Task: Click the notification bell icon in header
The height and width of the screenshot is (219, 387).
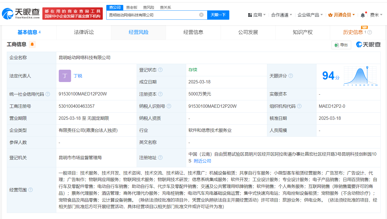Action: (363, 15)
